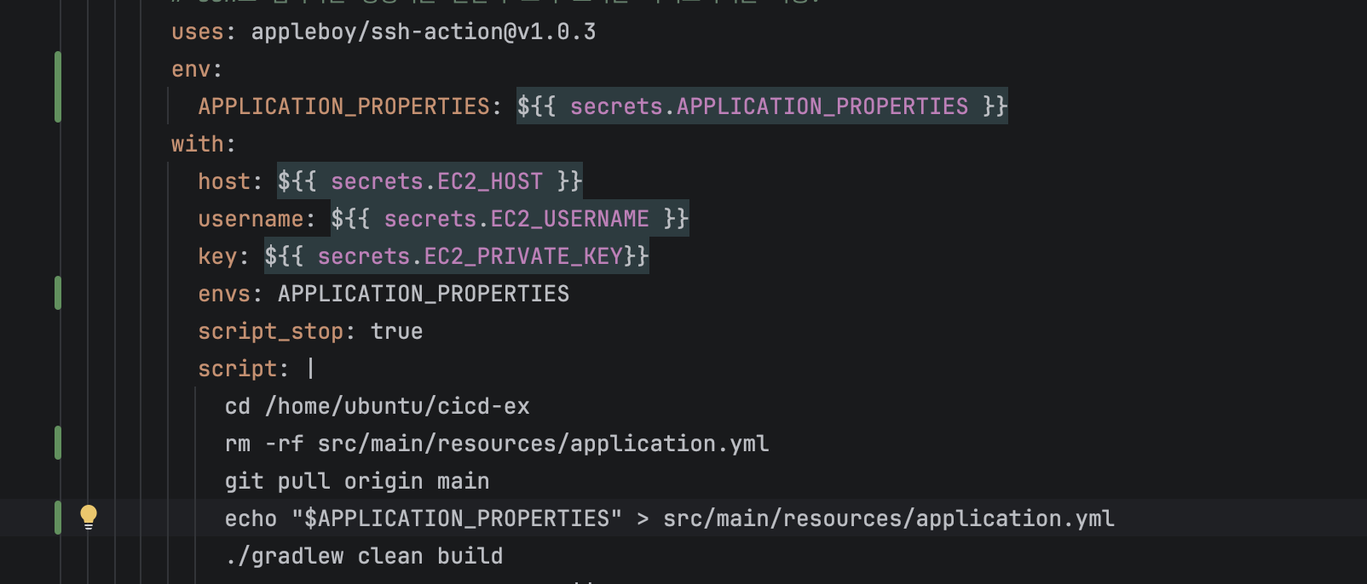Click the with key
Viewport: 1367px width, 584px height.
point(197,144)
